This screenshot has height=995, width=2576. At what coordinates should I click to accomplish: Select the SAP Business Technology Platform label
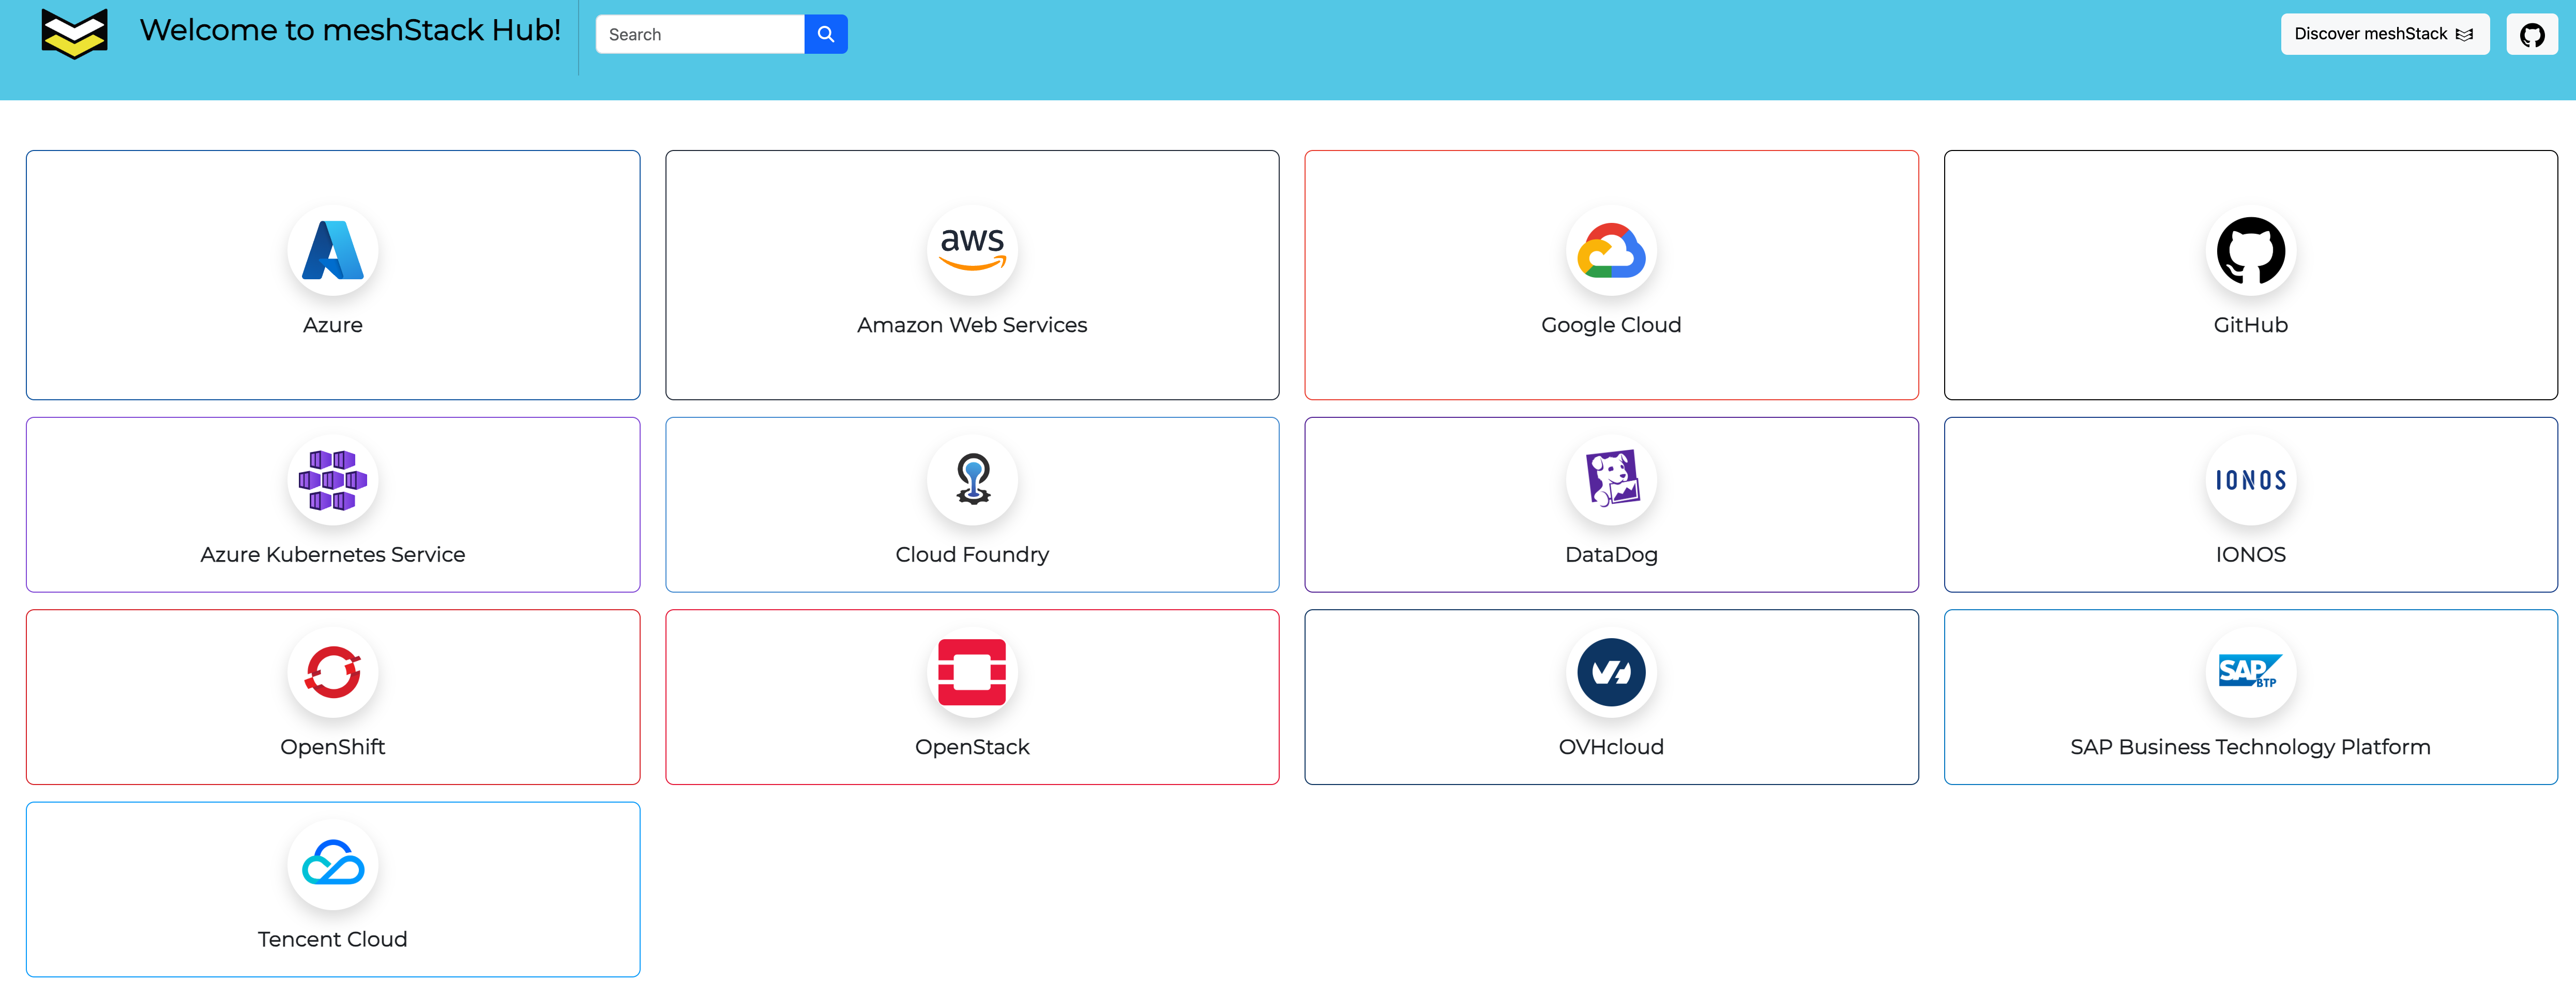tap(2250, 747)
